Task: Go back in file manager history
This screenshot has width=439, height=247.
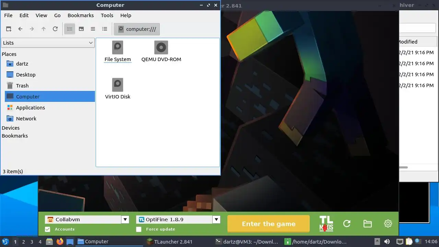Action: click(x=20, y=29)
